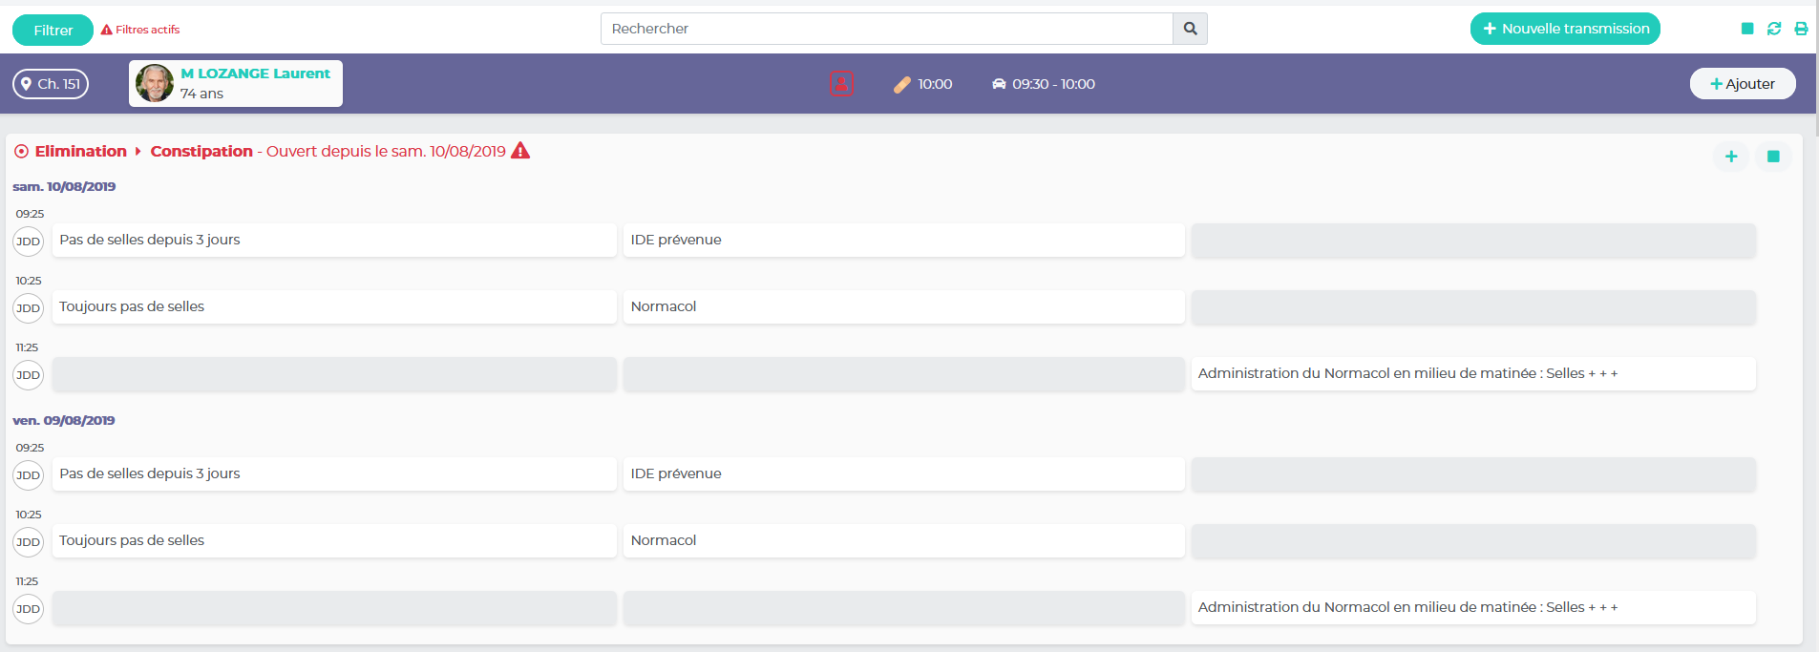This screenshot has height=652, width=1819.
Task: Open patient M LOZANGE Laurent profile
Action: (255, 74)
